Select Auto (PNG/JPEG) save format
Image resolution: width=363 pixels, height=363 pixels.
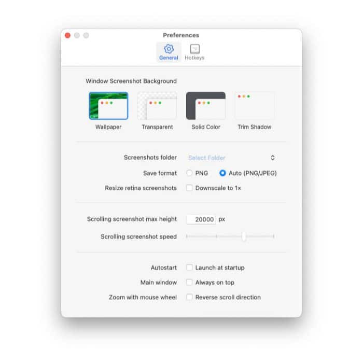pos(222,173)
